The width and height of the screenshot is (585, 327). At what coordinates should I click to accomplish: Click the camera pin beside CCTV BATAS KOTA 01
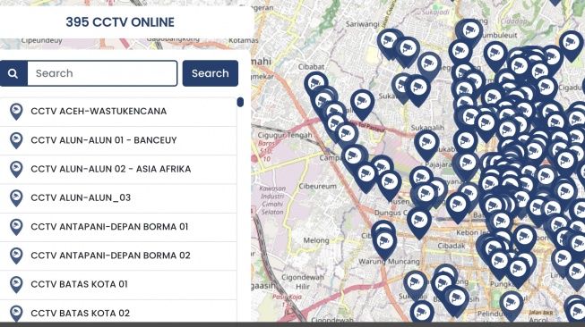click(16, 284)
